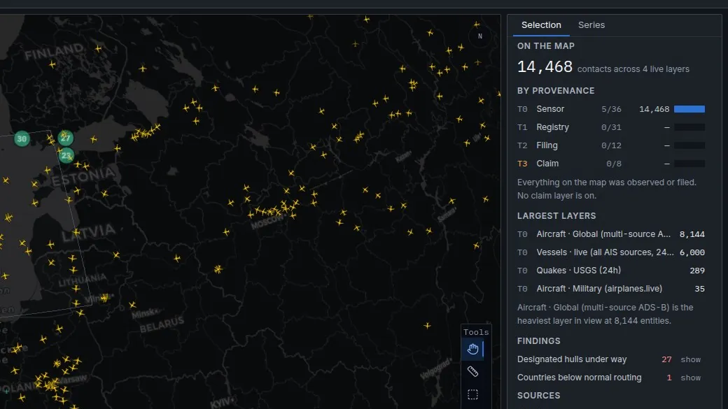
Task: Click the Moscow label on map
Action: [x=267, y=222]
